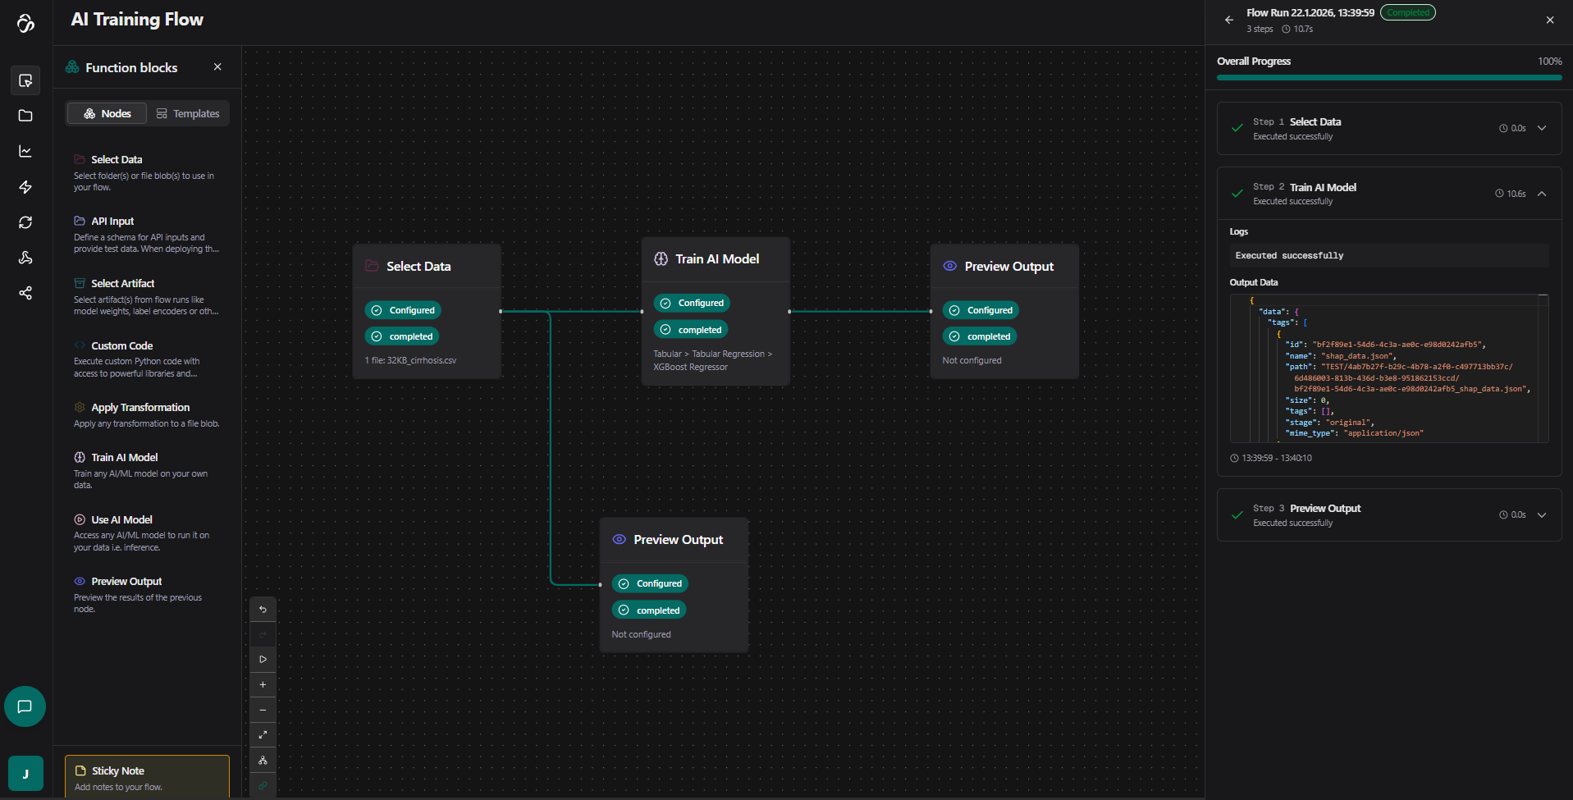Click the lightning bolt sidebar icon

pyautogui.click(x=25, y=187)
